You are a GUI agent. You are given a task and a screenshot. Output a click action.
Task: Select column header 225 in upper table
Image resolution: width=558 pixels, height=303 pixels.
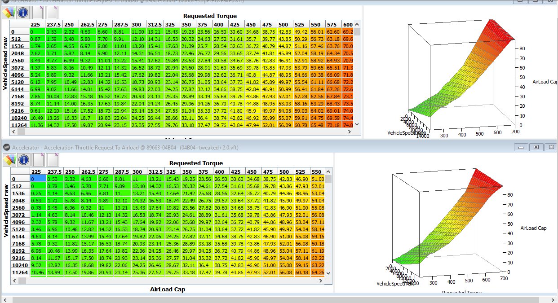[38, 24]
